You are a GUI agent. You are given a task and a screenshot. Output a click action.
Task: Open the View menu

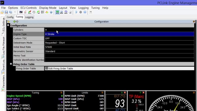[x=73, y=8]
